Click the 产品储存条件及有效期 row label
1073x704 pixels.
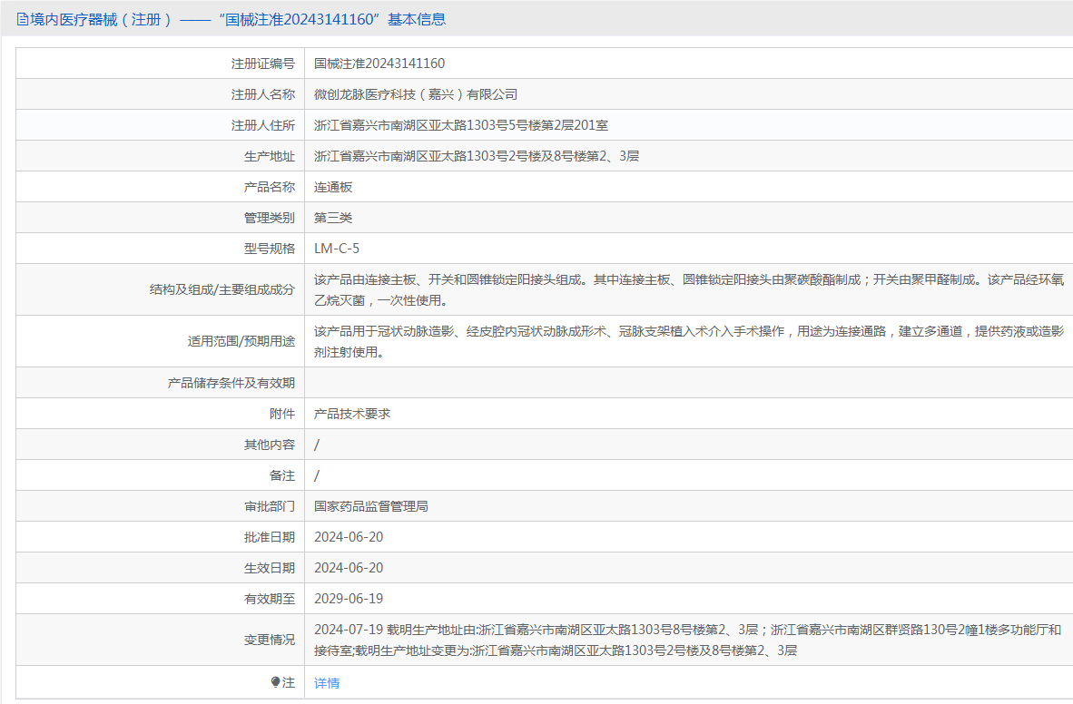231,383
